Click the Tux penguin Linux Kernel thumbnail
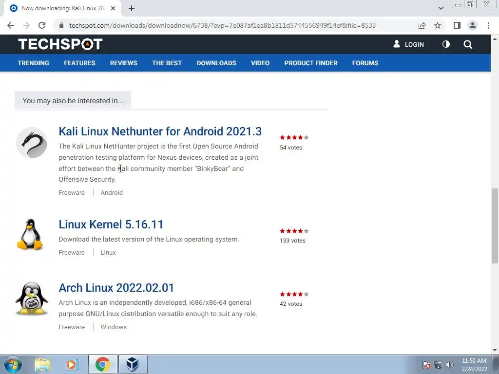 tap(30, 234)
